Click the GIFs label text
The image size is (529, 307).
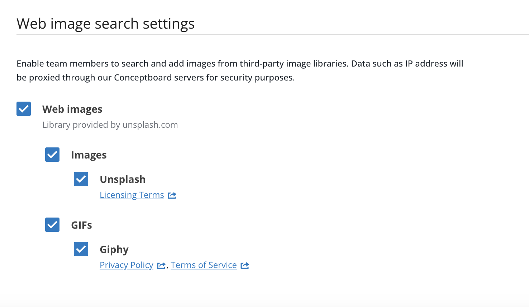tap(81, 225)
